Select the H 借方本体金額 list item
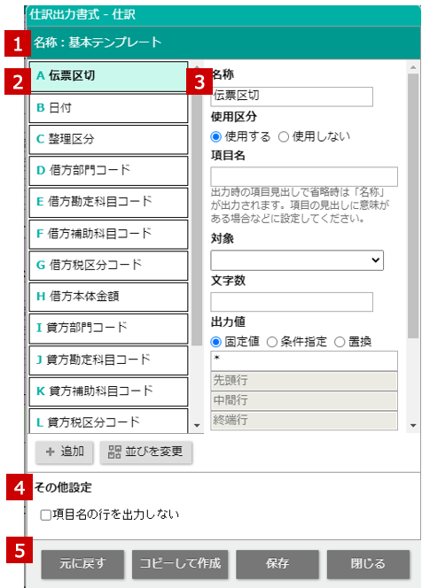422x588 pixels. [x=108, y=297]
